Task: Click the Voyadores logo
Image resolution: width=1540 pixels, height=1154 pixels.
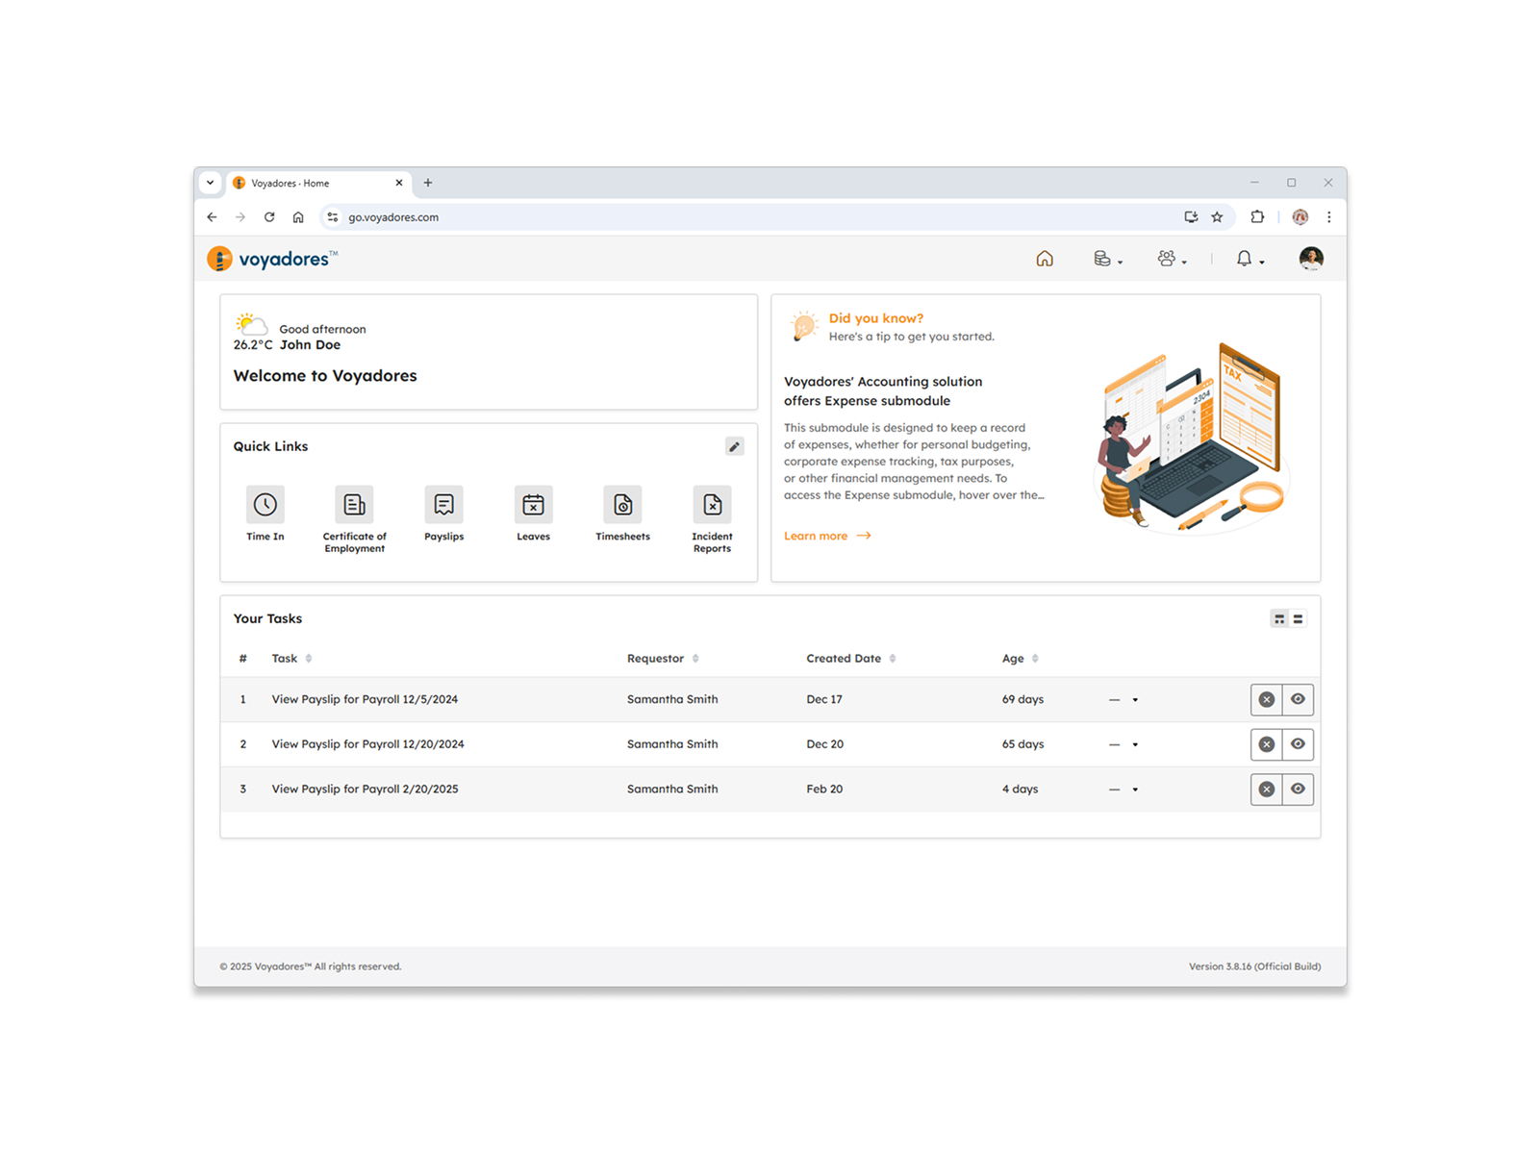Action: coord(272,259)
